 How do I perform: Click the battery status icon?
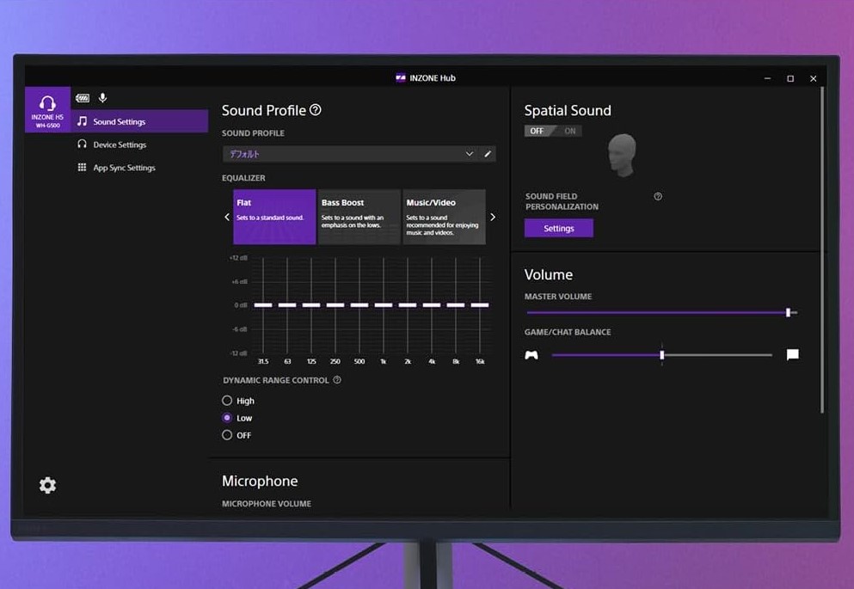[83, 99]
